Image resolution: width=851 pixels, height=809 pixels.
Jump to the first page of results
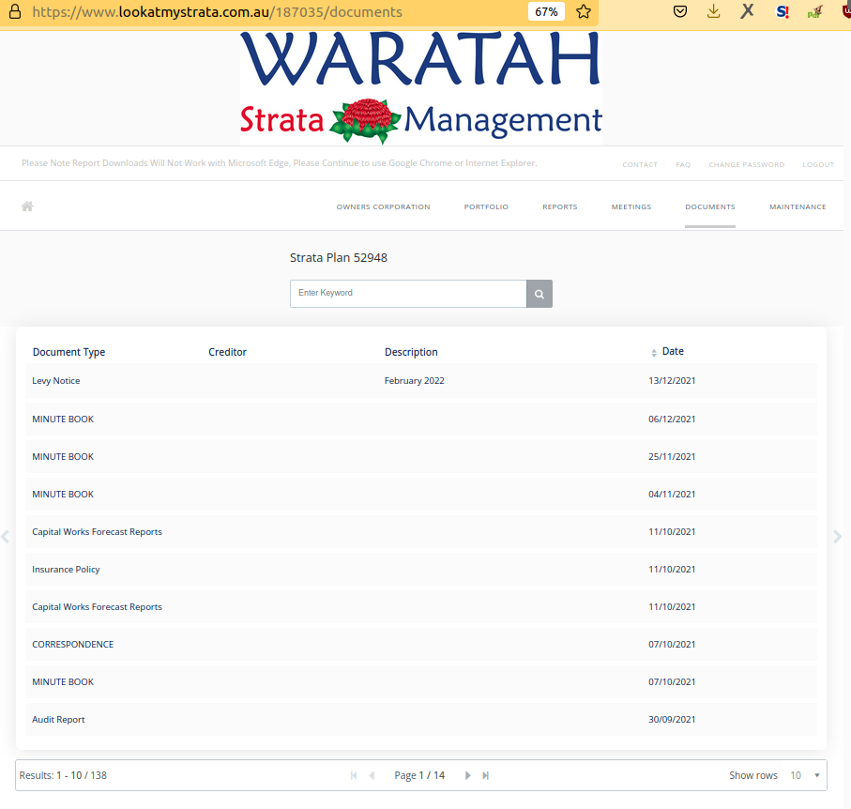pos(354,775)
